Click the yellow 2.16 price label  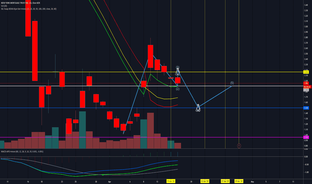click(306, 72)
